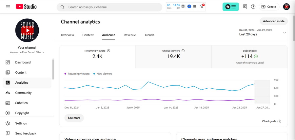Switch to the Revenue tab
This screenshot has height=140, width=295.
point(129,35)
